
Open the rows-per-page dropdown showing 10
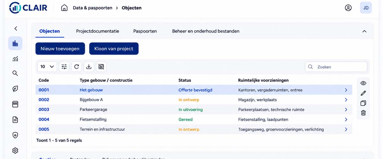(x=47, y=67)
